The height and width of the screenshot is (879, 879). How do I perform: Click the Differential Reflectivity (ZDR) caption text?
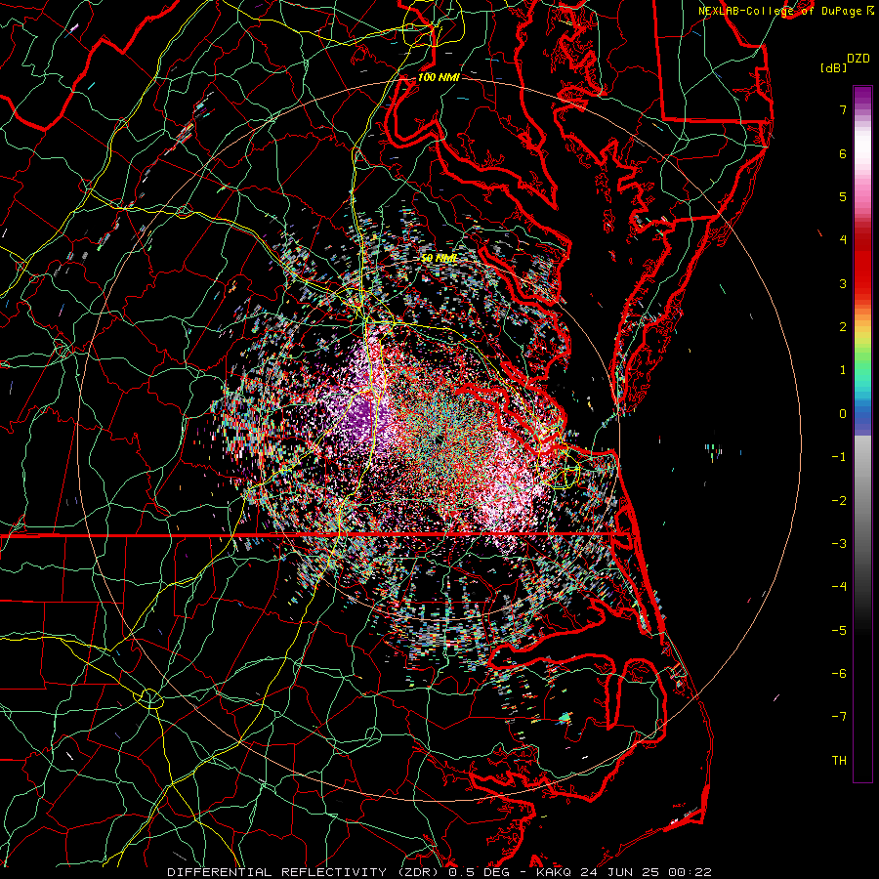pyautogui.click(x=305, y=872)
